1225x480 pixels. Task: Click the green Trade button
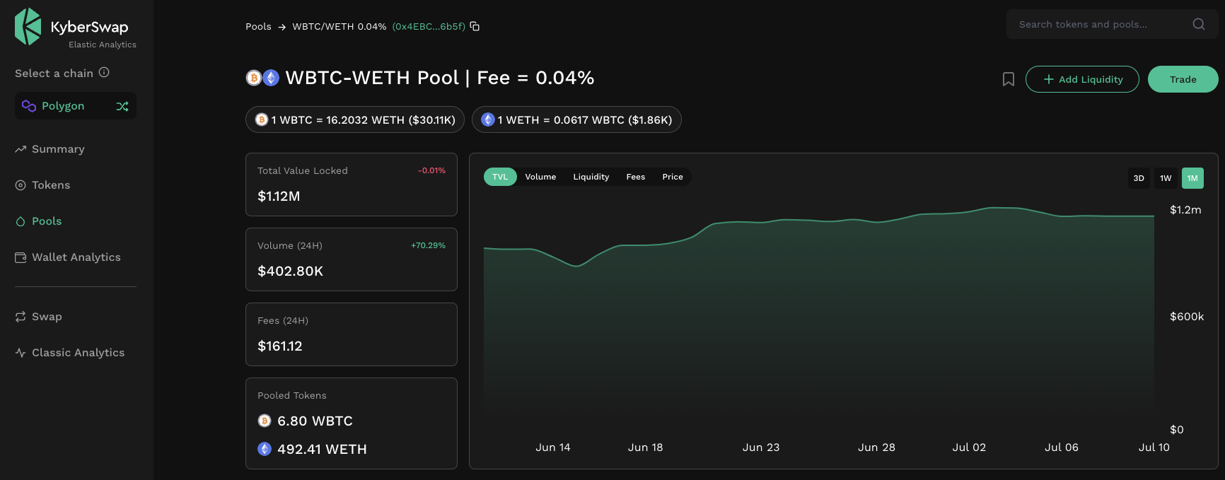click(x=1183, y=79)
